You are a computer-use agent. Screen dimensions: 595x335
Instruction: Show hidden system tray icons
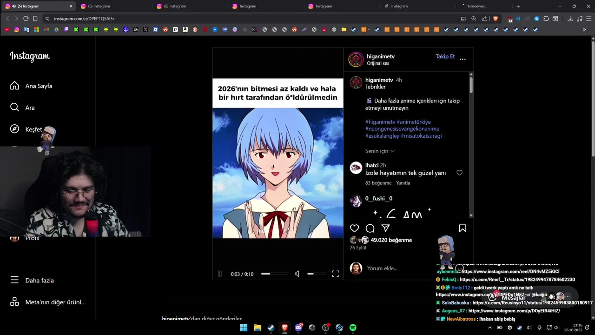pyautogui.click(x=489, y=328)
